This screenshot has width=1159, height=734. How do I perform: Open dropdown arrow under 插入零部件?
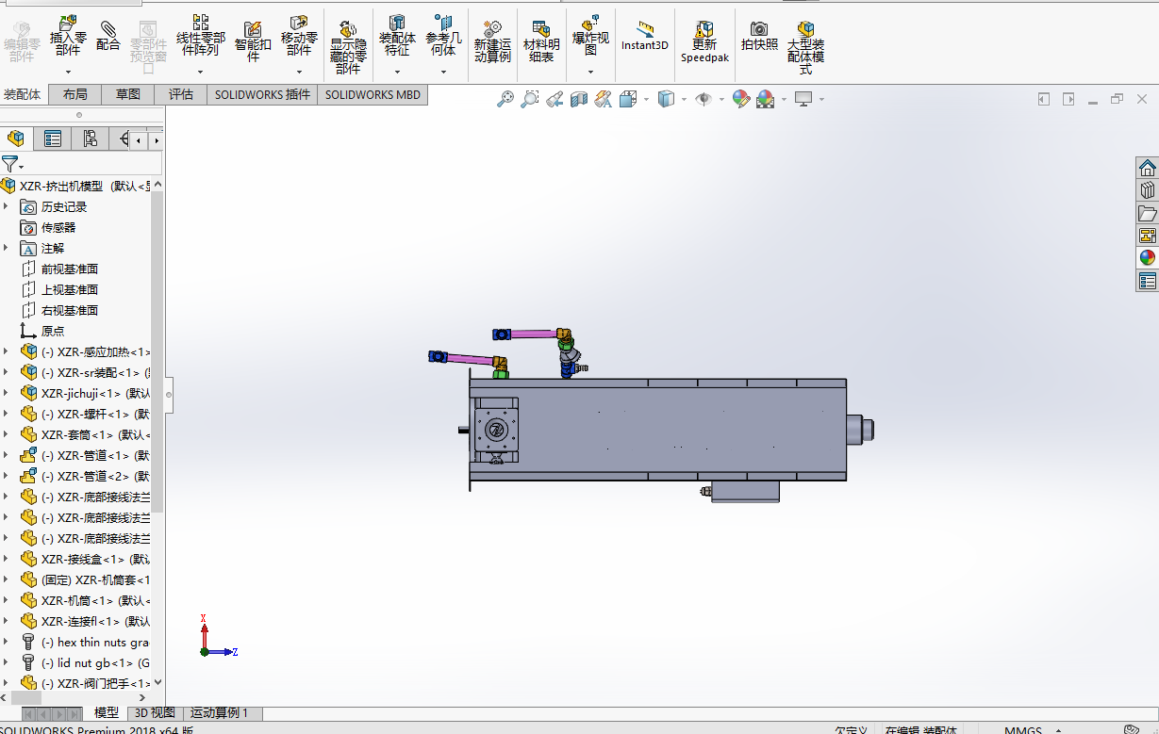click(x=68, y=72)
